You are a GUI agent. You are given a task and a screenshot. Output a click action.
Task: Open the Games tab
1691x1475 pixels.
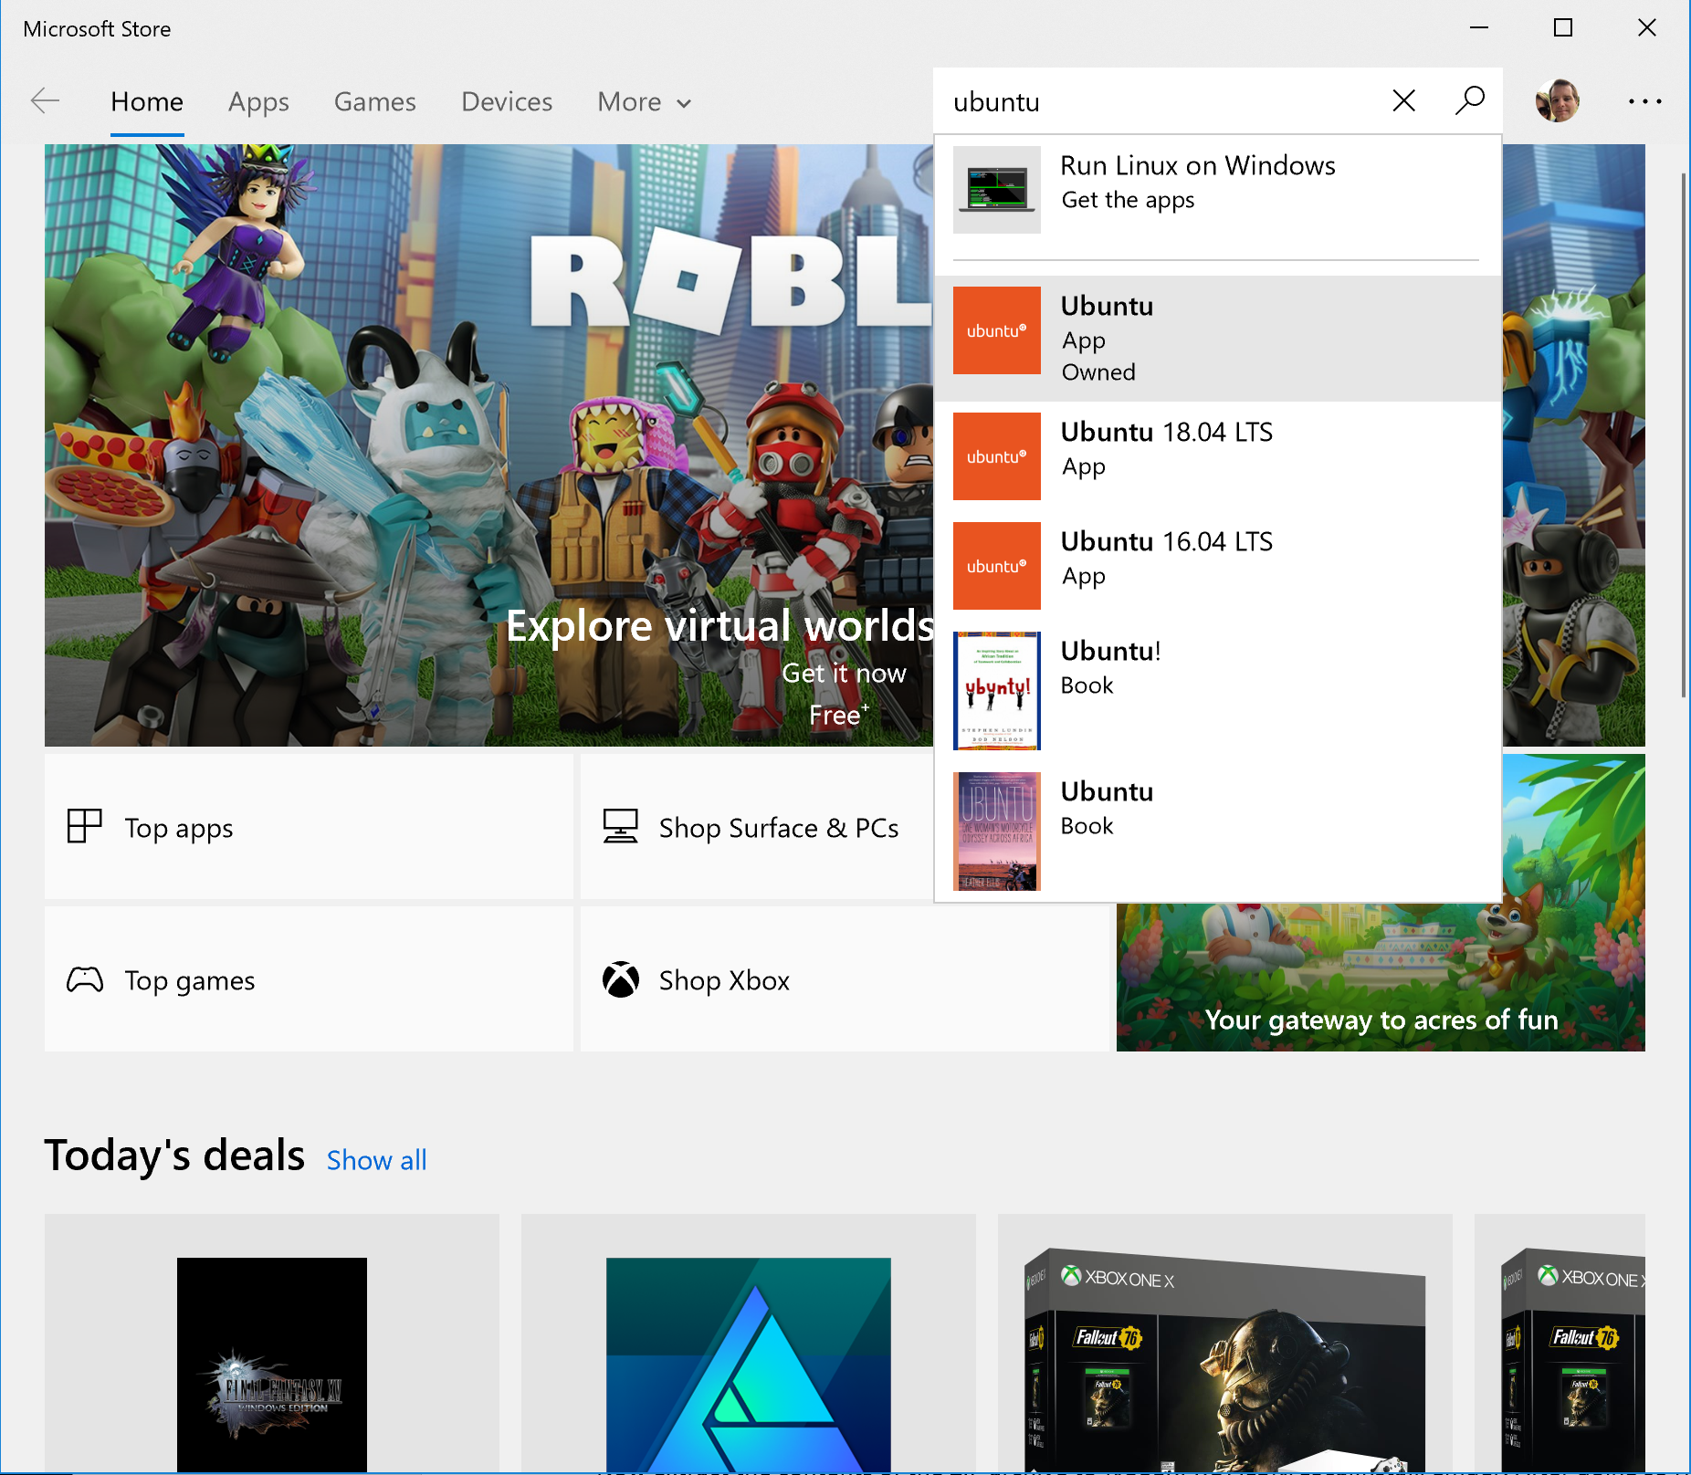click(x=374, y=101)
